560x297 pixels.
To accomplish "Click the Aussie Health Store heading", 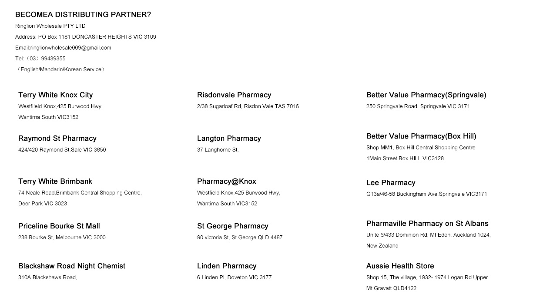I will coord(400,266).
